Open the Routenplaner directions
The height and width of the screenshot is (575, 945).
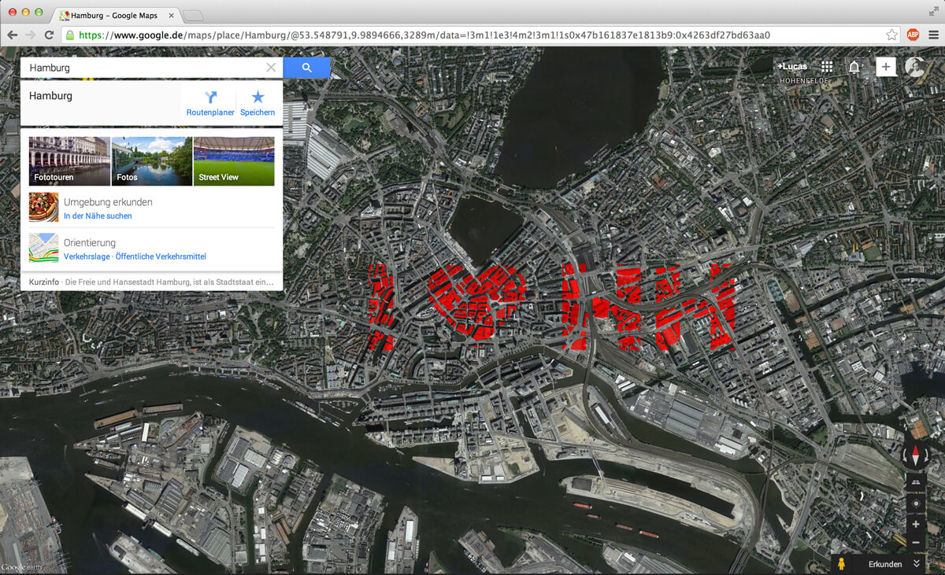(210, 103)
